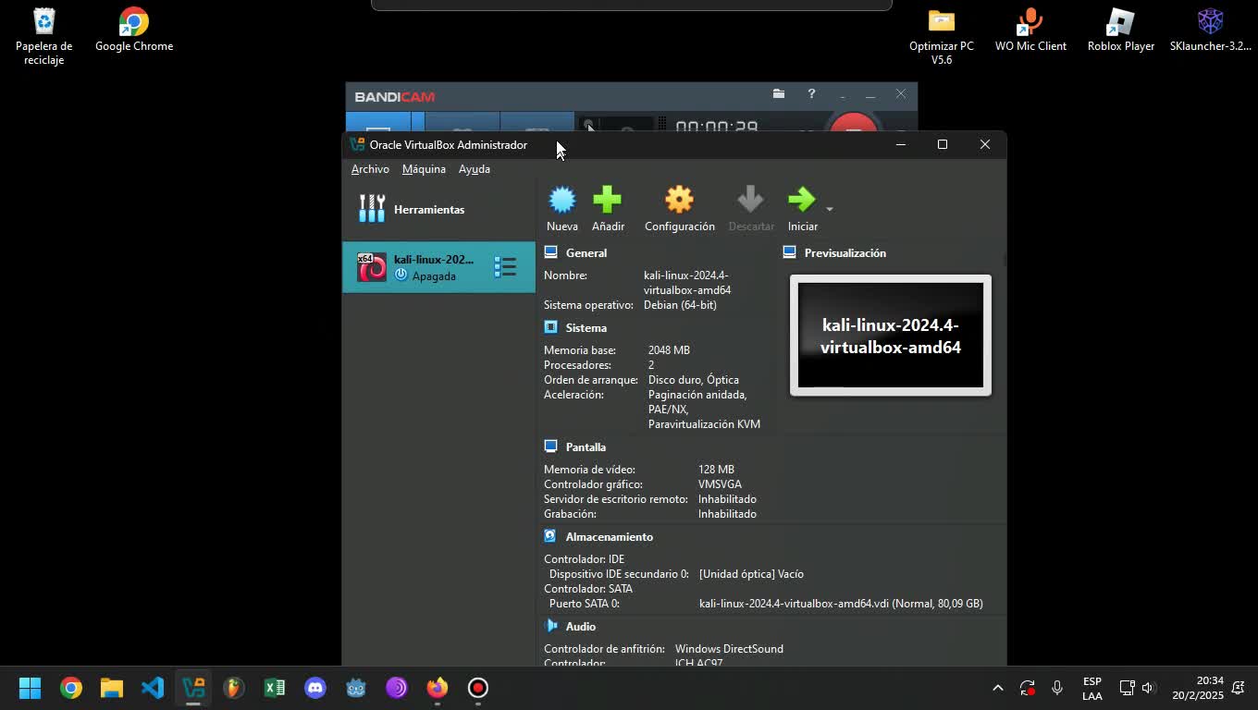Open Configuración gear icon
The image size is (1258, 710).
point(679,200)
